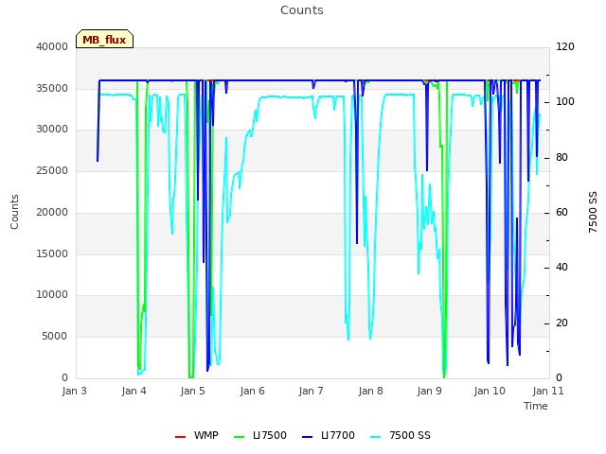Viewport: 606px width, 454px height.
Task: Click the 40 right axis value
Action: (561, 267)
